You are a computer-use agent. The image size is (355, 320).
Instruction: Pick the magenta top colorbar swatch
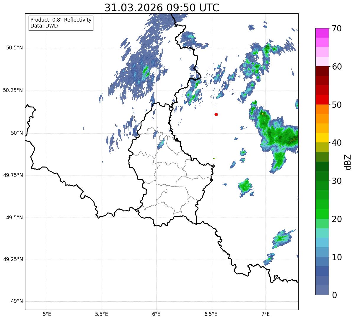322,33
